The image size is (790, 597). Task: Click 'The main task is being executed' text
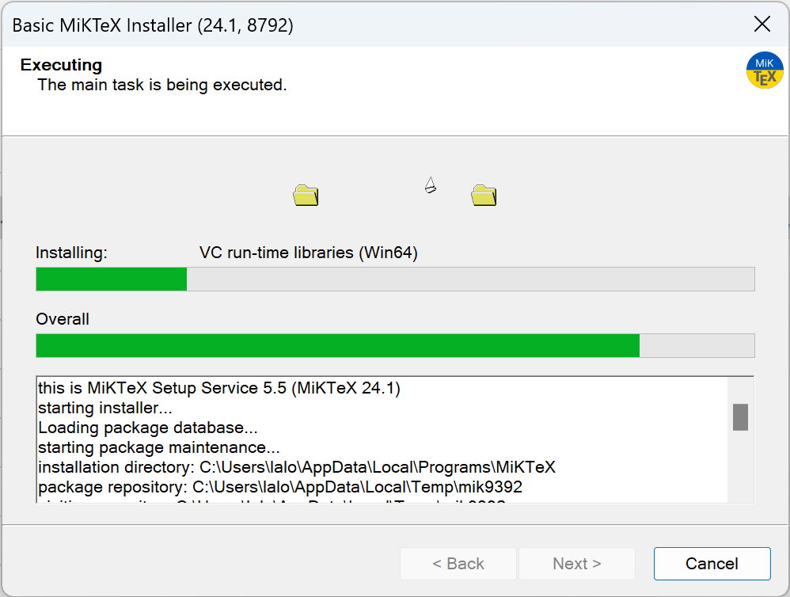click(x=162, y=85)
